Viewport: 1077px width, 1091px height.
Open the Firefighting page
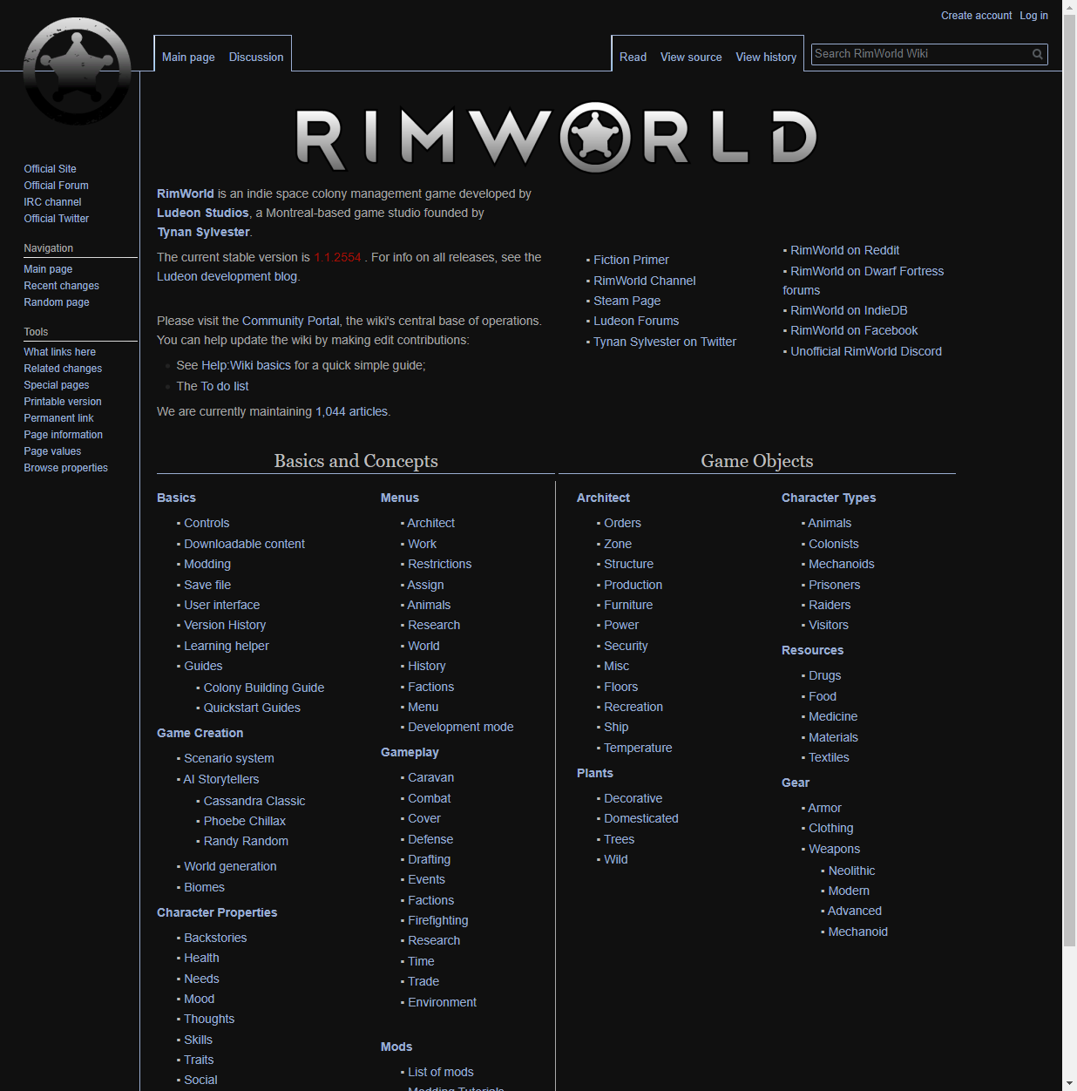(437, 920)
